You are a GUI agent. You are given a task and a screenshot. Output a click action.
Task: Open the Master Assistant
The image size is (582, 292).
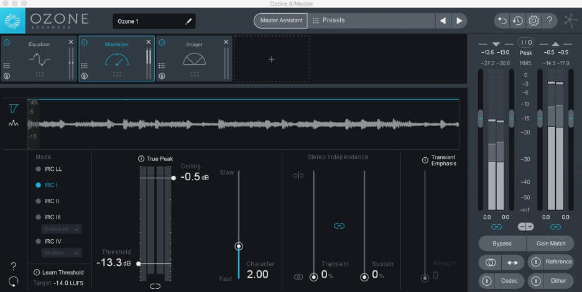coord(281,21)
